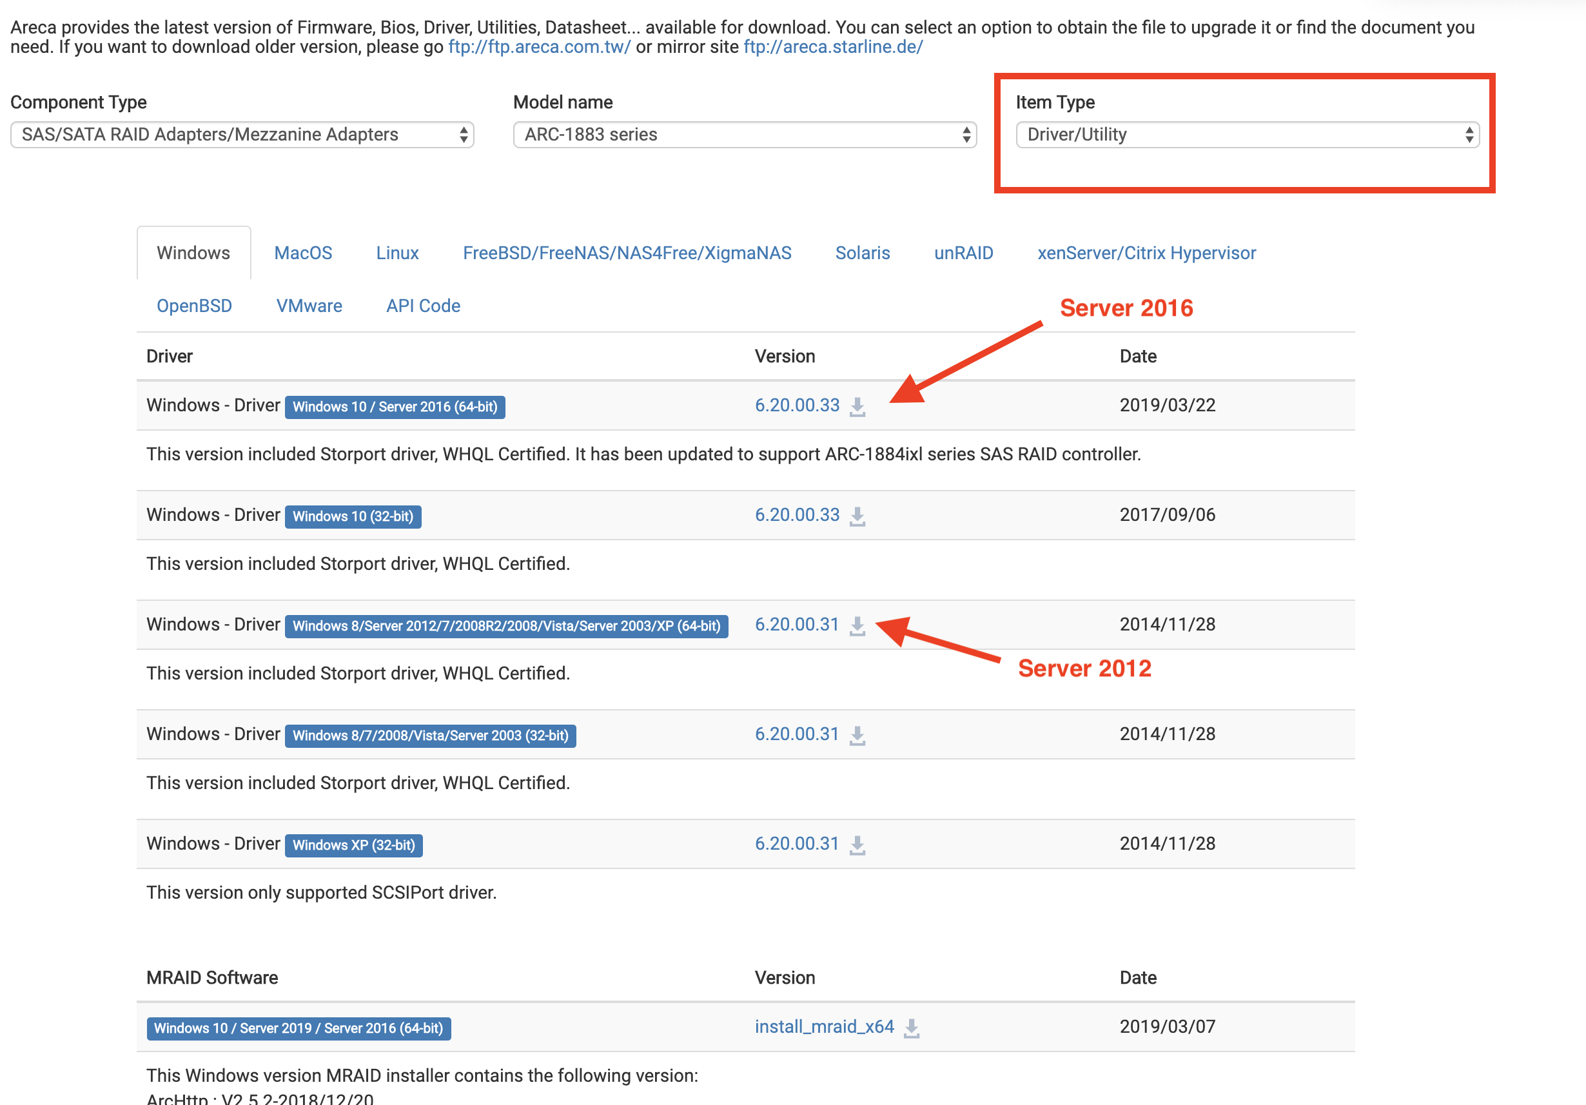1586x1105 pixels.
Task: Click the date 2019/03/07 in MRAID row
Action: tap(1168, 1027)
